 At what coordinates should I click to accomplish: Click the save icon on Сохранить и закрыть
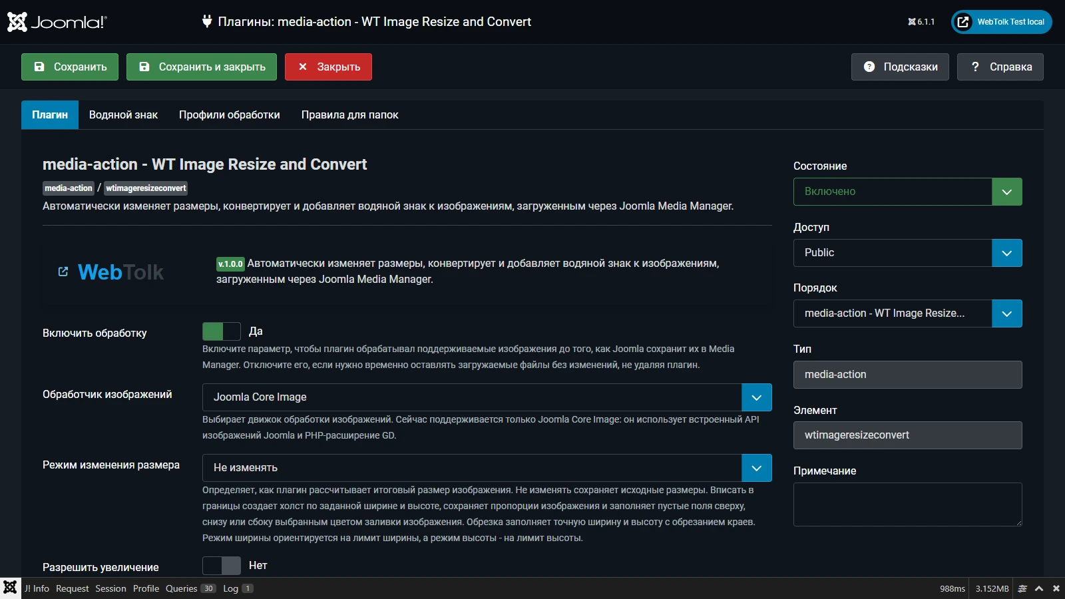(x=144, y=67)
